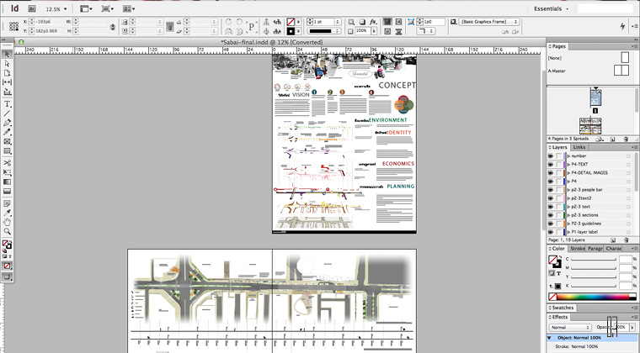Hide the P4-TEXT layer eye icon

pyautogui.click(x=551, y=165)
